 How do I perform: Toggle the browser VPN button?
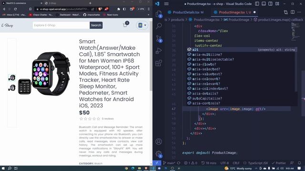click(141, 9)
